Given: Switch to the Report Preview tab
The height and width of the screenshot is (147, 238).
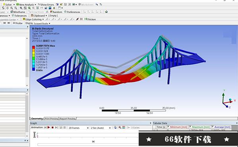Looking at the screenshot, I should point(68,119).
